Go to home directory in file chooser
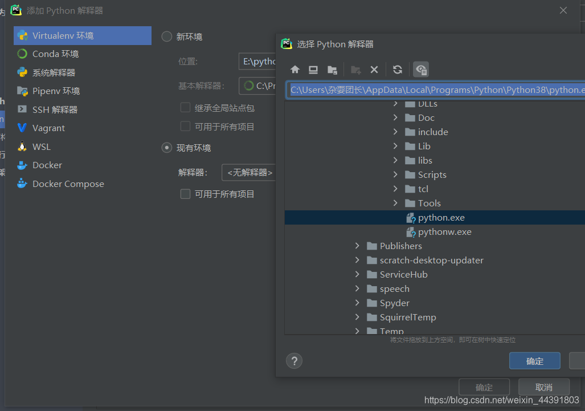The height and width of the screenshot is (411, 585). (295, 70)
